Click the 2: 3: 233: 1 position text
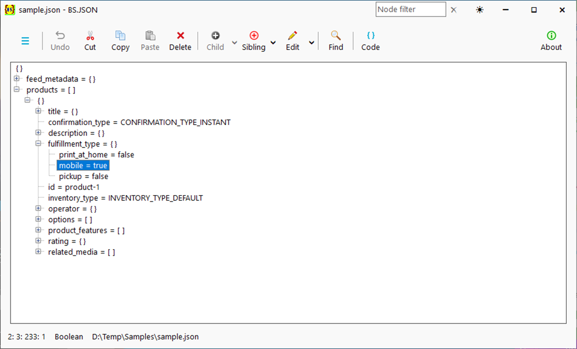 27,337
